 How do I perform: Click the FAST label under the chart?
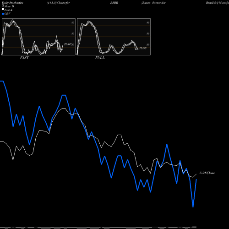pos(24,58)
